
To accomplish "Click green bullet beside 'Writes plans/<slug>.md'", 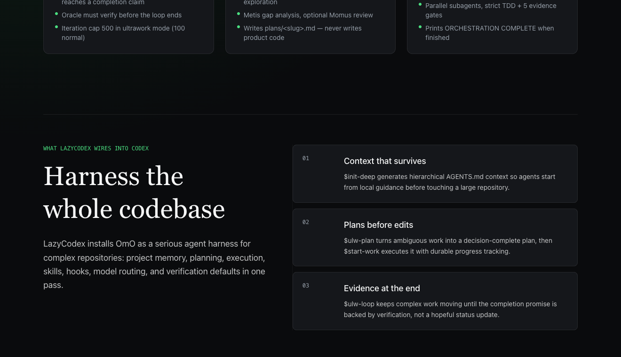I will pyautogui.click(x=239, y=27).
